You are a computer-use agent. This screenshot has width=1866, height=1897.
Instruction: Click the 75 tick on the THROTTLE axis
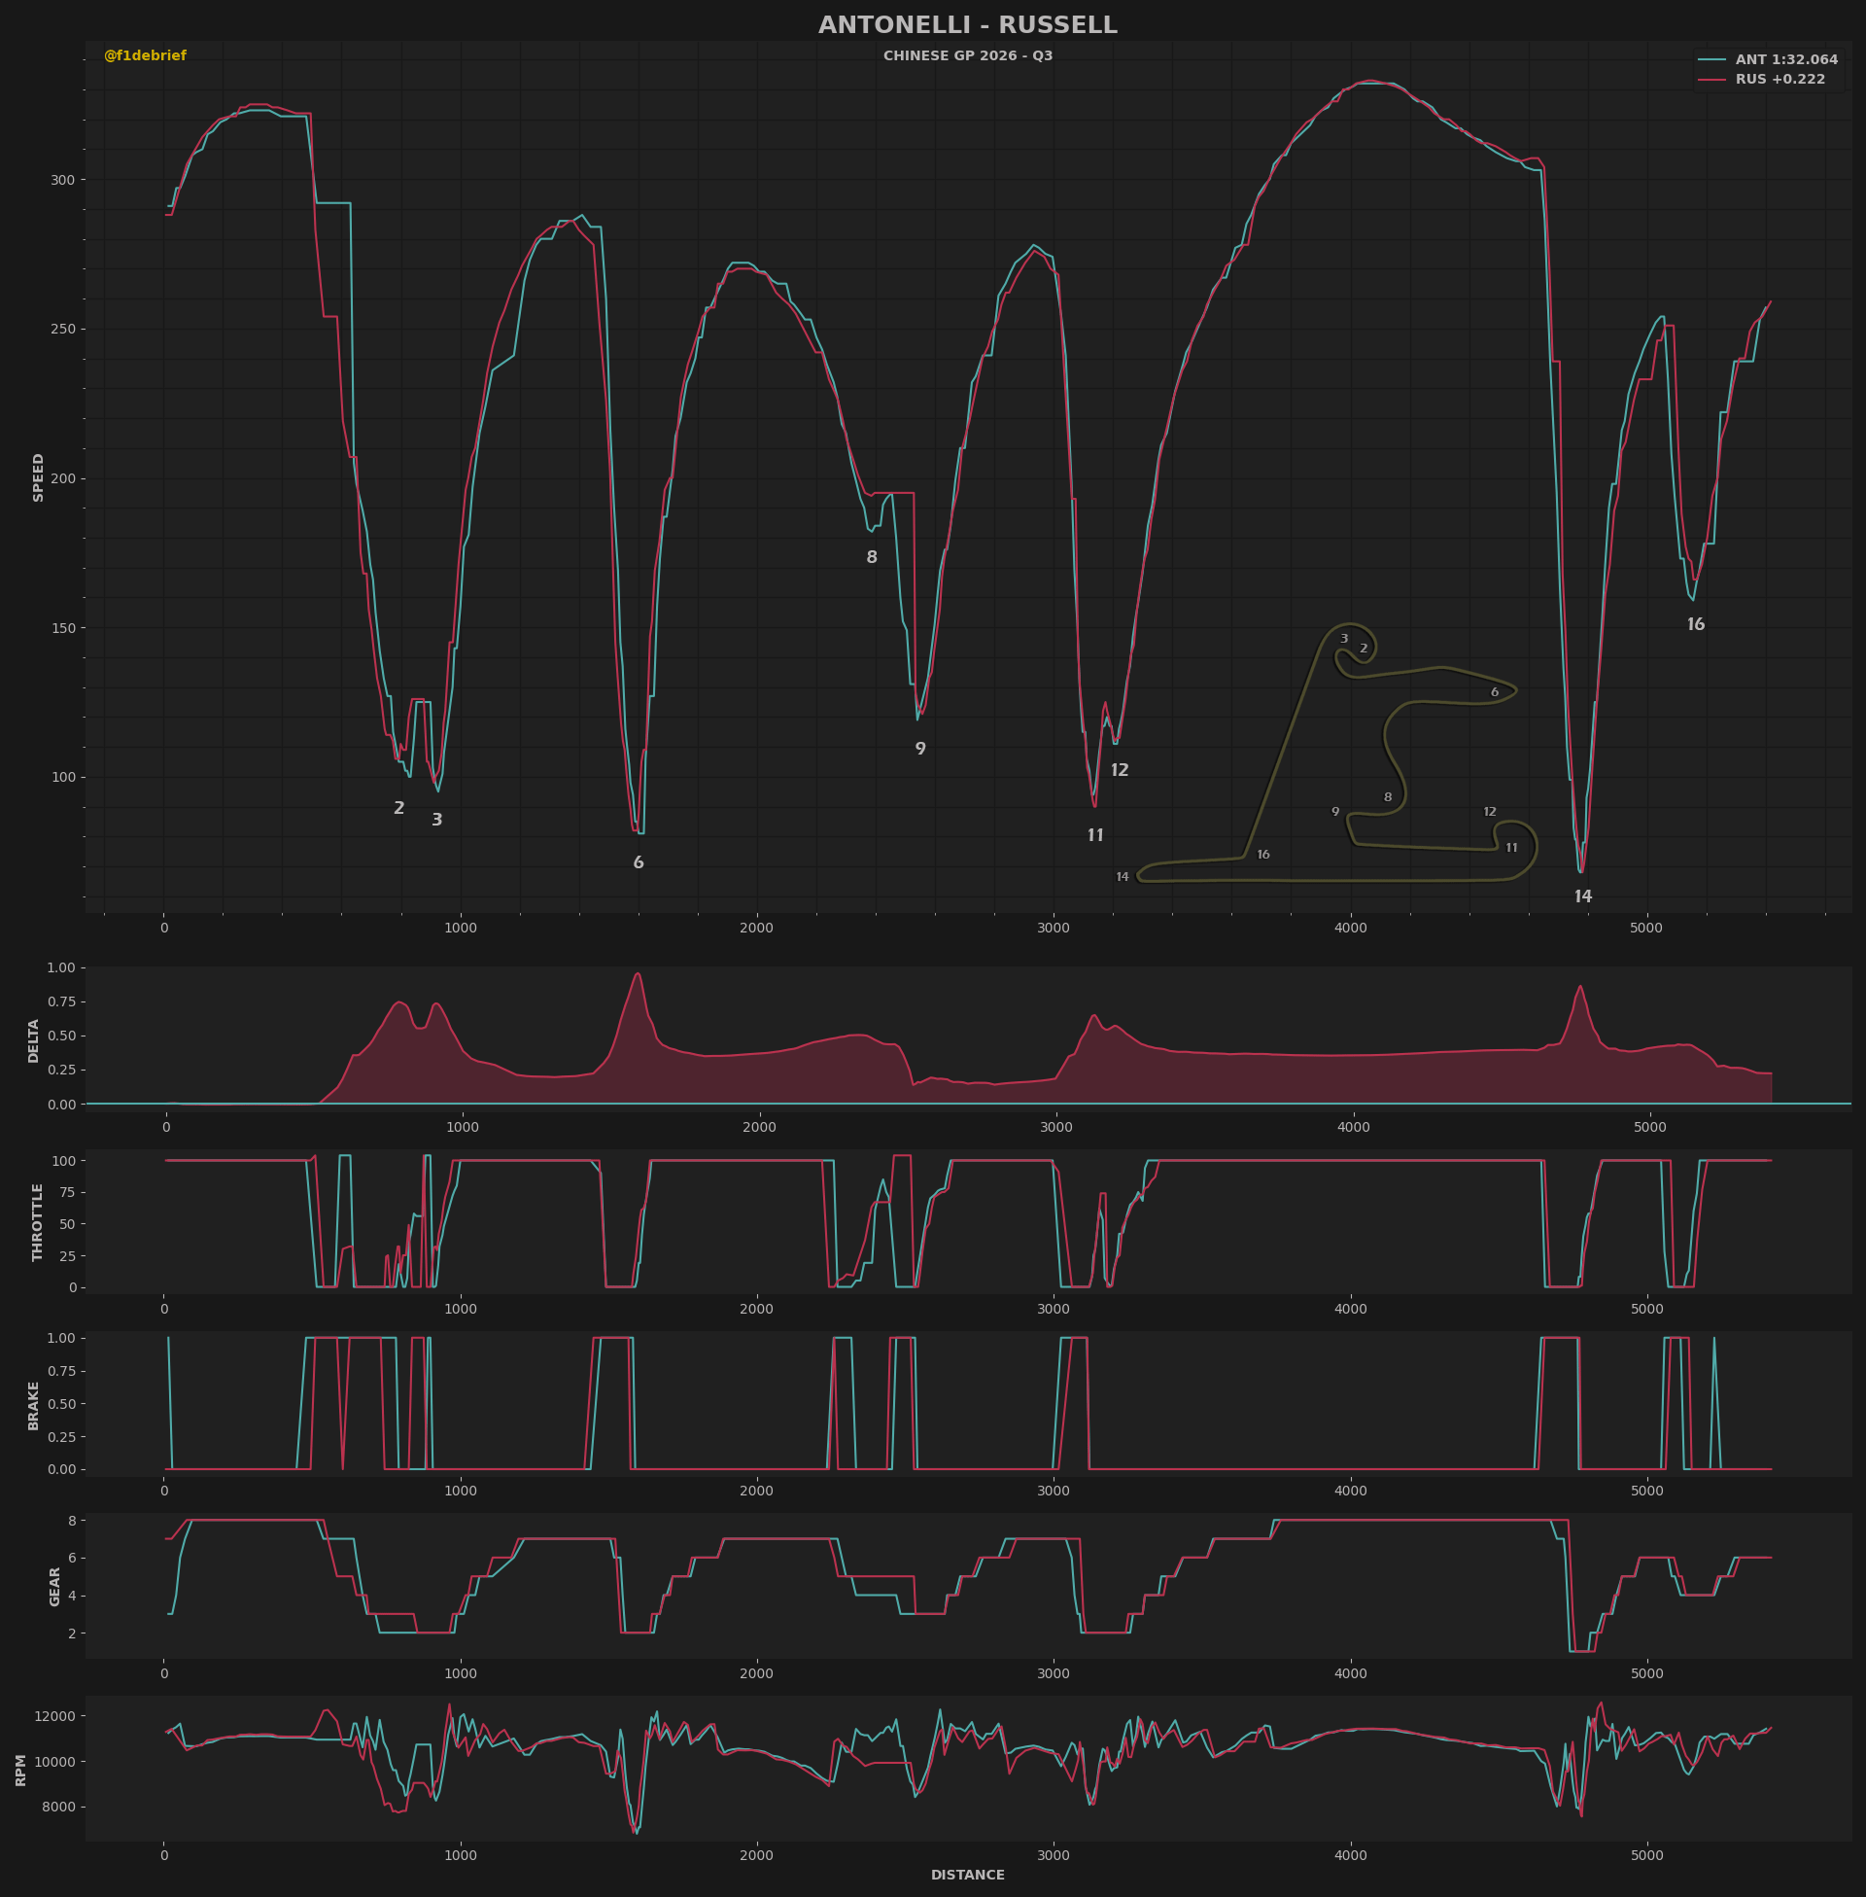coord(67,1192)
